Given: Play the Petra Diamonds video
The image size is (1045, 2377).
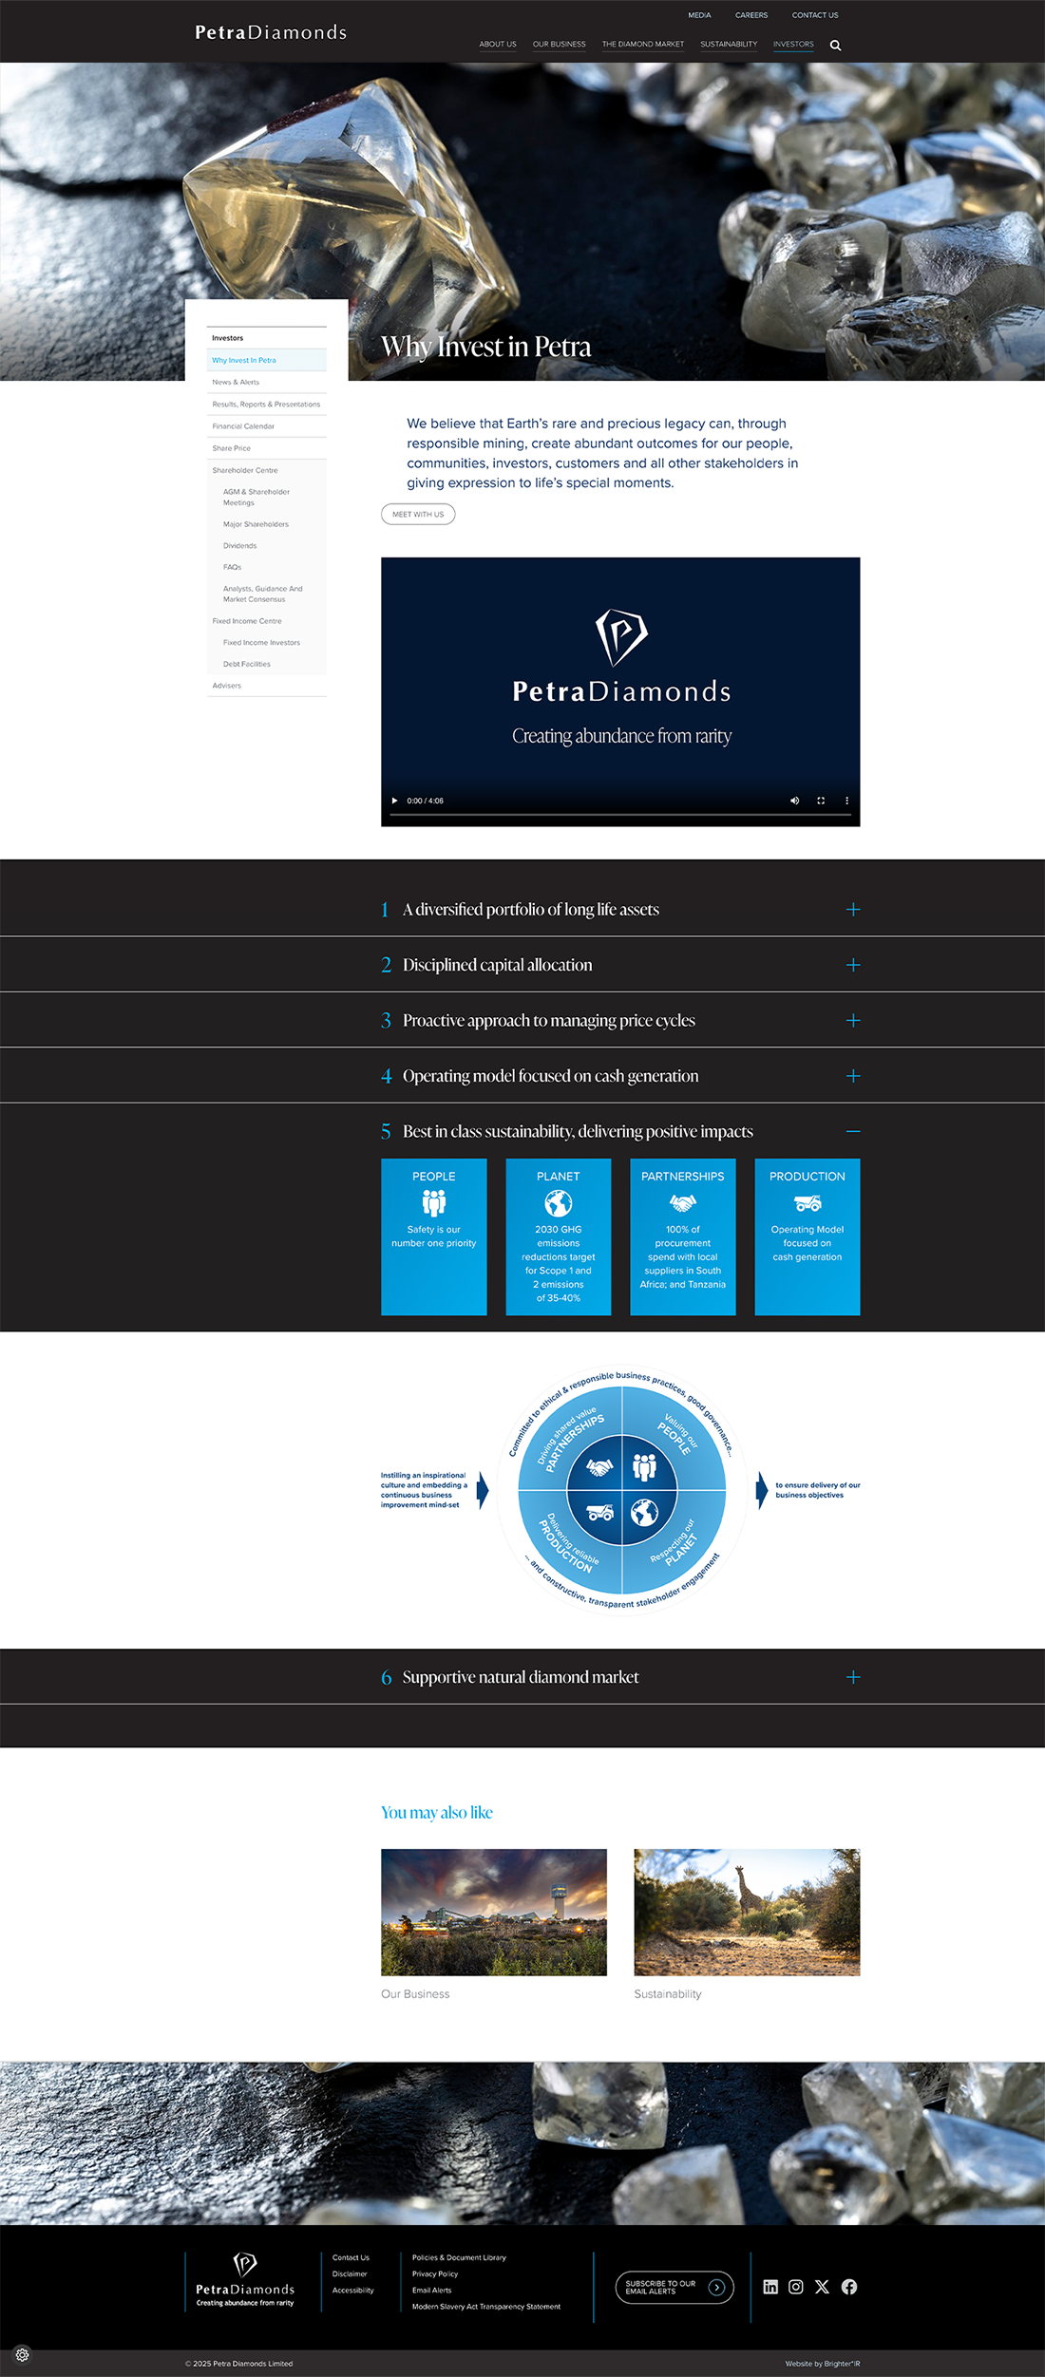Looking at the screenshot, I should [x=394, y=801].
